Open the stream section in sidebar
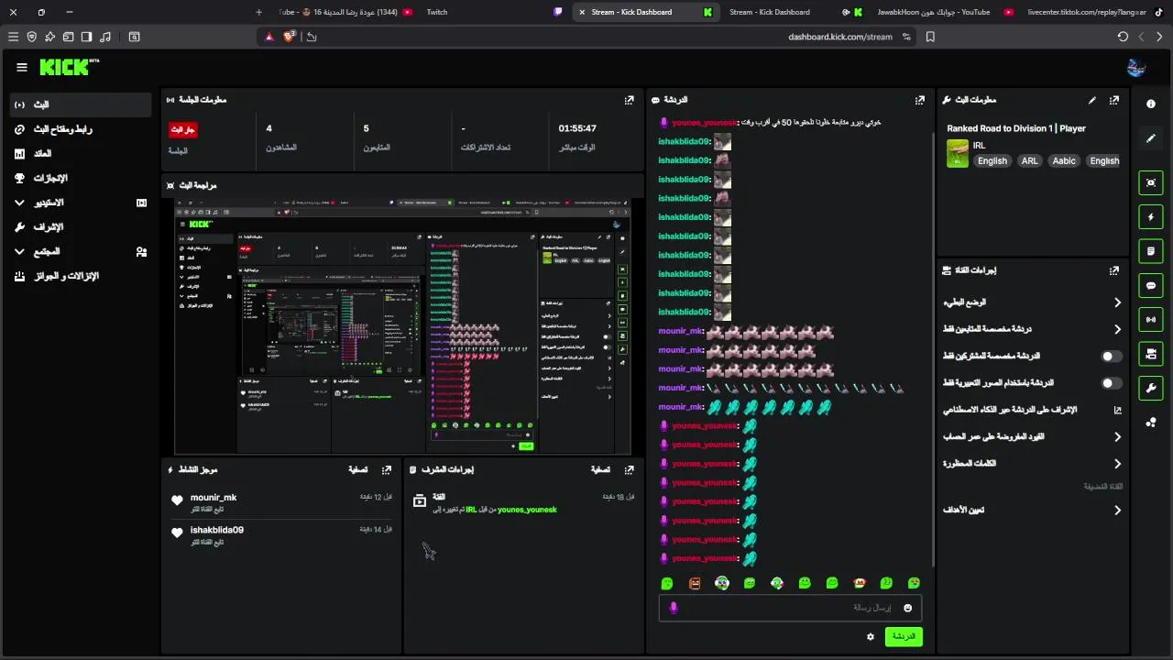The image size is (1173, 660). click(x=81, y=104)
